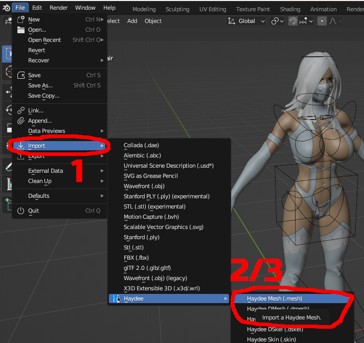This screenshot has height=343, width=364.
Task: Click the Quit power icon
Action: pyautogui.click(x=21, y=211)
